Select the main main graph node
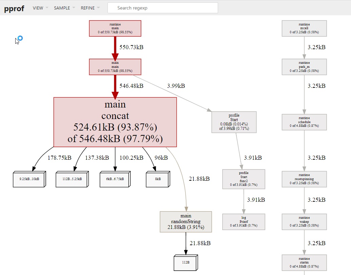 [115, 67]
